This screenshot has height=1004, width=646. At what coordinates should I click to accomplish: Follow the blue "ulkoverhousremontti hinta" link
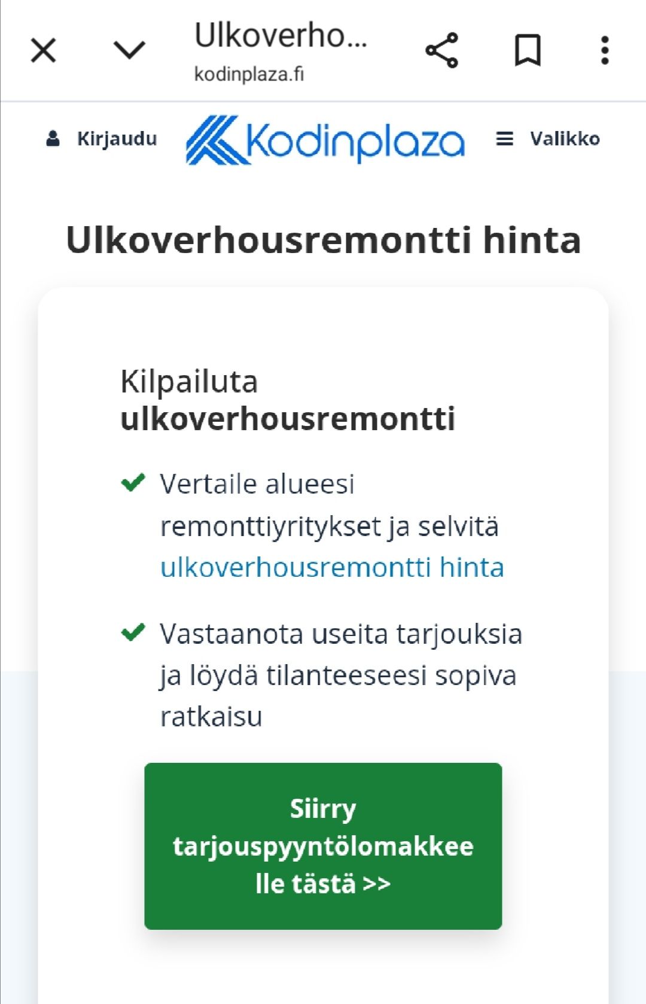click(x=332, y=567)
